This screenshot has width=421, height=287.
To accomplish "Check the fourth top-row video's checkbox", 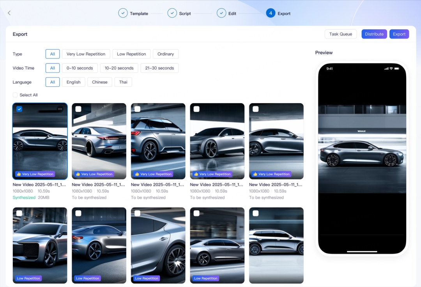I will [196, 109].
